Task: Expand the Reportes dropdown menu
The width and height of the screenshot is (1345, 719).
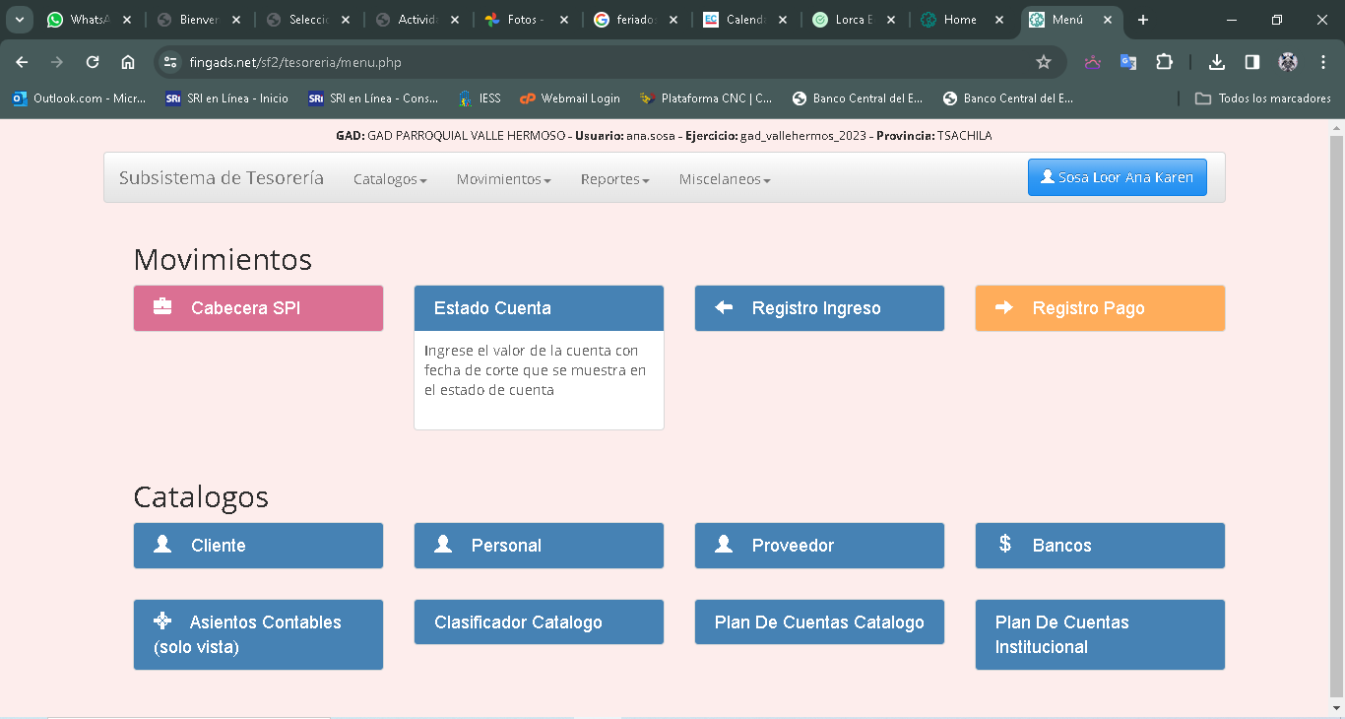Action: point(614,179)
